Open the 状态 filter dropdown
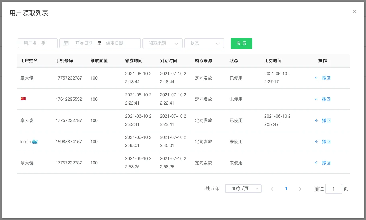This screenshot has height=220, width=366. click(x=204, y=43)
